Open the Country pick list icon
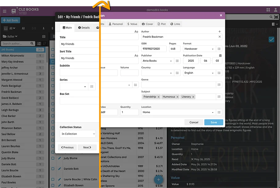 [177, 73]
